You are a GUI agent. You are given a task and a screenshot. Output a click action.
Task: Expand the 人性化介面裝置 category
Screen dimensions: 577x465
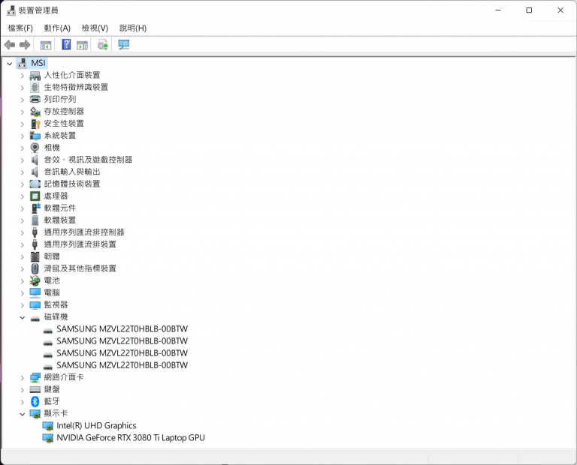(x=22, y=76)
